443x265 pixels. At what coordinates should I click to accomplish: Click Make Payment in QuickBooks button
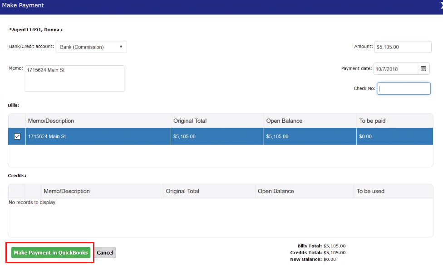coord(50,253)
